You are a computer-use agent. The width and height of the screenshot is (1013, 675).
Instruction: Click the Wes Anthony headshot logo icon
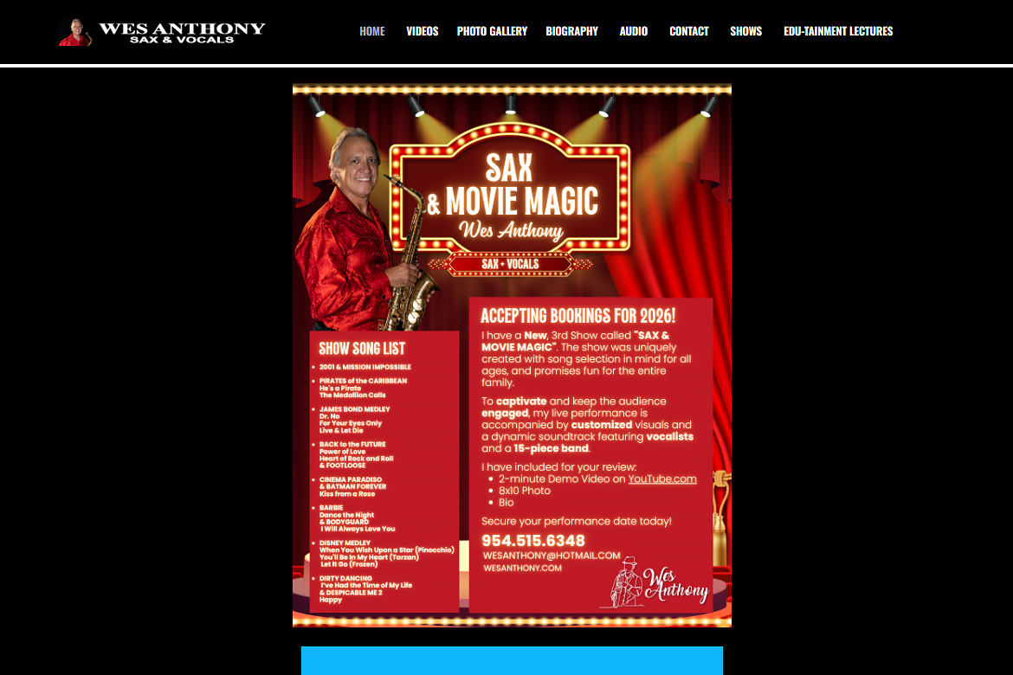(74, 31)
